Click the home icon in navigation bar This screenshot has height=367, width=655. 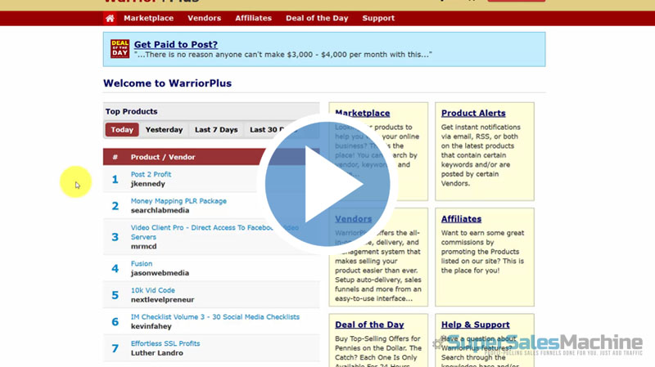(110, 18)
